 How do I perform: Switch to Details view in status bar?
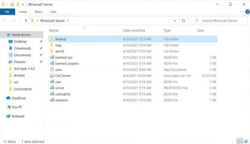tap(240, 141)
